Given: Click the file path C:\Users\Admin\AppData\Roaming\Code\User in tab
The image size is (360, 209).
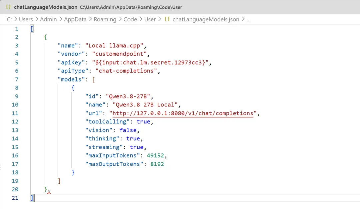Looking at the screenshot, I should tap(131, 7).
